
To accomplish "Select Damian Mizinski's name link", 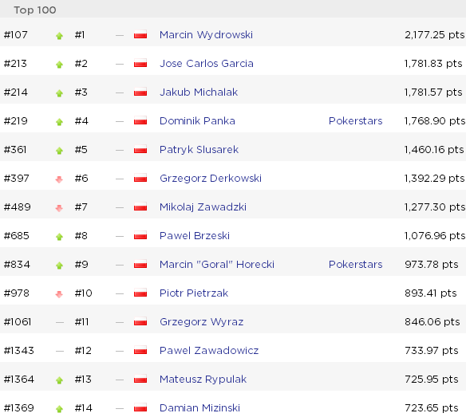I will [x=199, y=408].
